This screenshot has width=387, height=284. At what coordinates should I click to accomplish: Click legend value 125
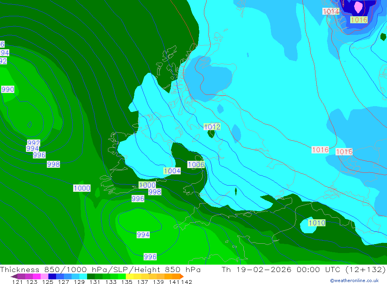coord(48,282)
